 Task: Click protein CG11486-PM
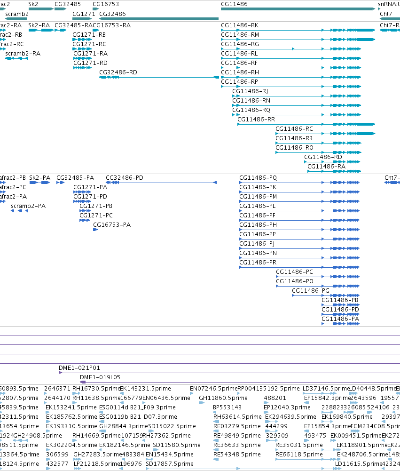(x=258, y=197)
